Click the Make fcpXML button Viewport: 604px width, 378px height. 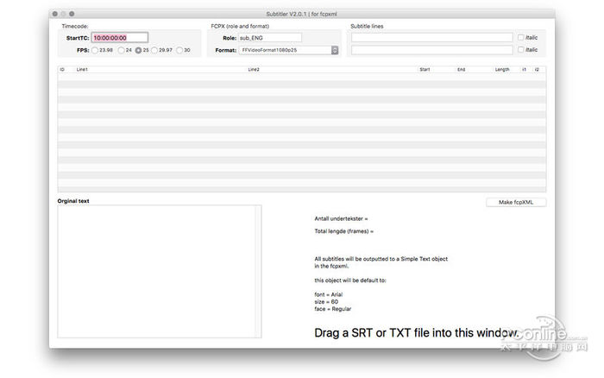coord(516,202)
